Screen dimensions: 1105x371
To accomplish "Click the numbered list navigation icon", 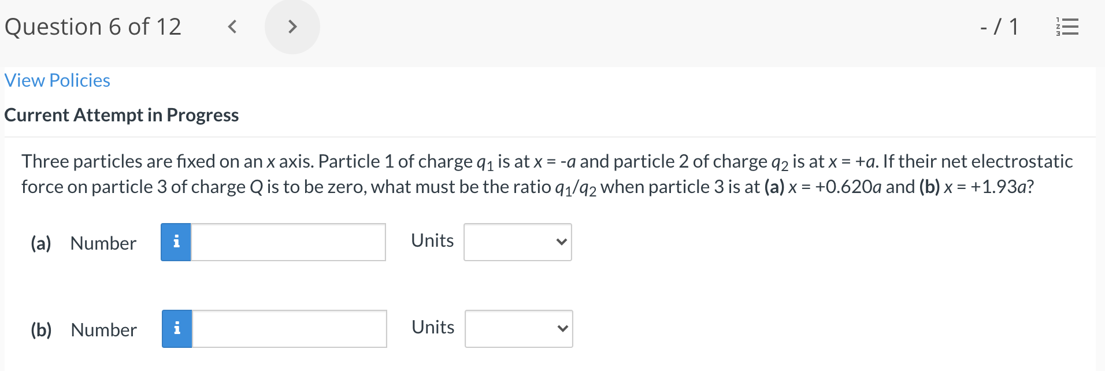I will (1066, 26).
